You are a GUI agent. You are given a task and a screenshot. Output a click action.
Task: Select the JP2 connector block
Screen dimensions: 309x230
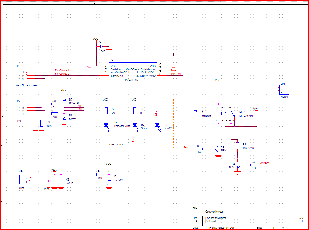click(x=21, y=111)
